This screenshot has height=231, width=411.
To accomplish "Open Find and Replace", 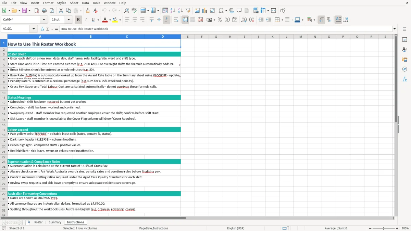I will pos(127,11).
